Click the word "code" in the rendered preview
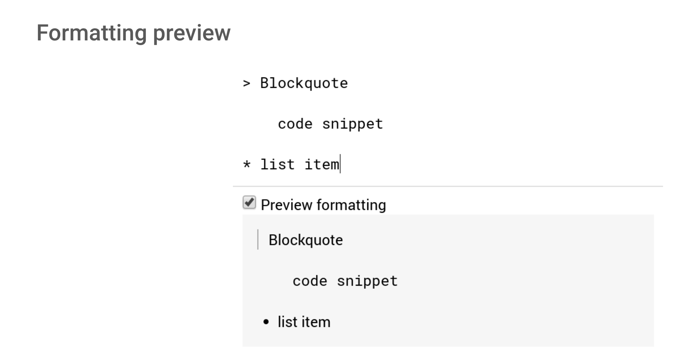This screenshot has height=362, width=690. [x=310, y=281]
